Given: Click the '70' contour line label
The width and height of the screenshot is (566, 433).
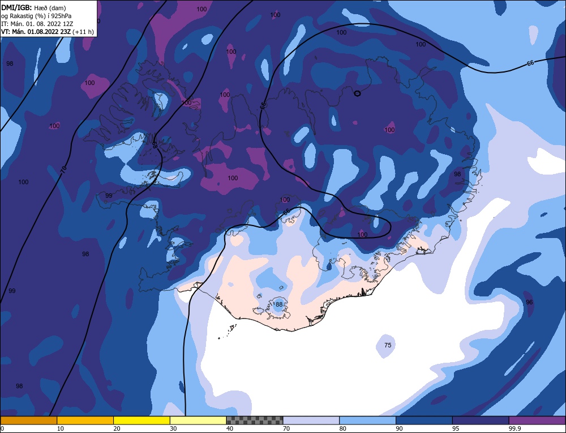Looking at the screenshot, I should click(x=63, y=170).
